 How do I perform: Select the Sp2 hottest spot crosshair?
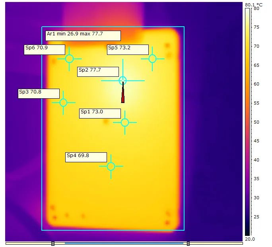coord(122,80)
